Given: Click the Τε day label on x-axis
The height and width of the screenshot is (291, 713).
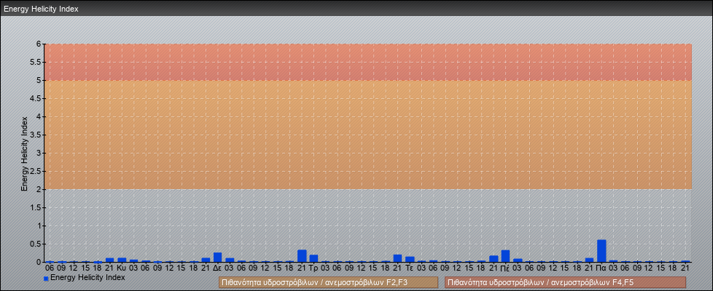Looking at the screenshot, I should 409,268.
